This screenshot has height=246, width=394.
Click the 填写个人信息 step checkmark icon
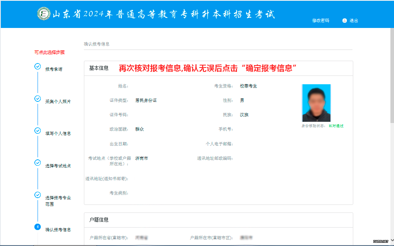38,131
